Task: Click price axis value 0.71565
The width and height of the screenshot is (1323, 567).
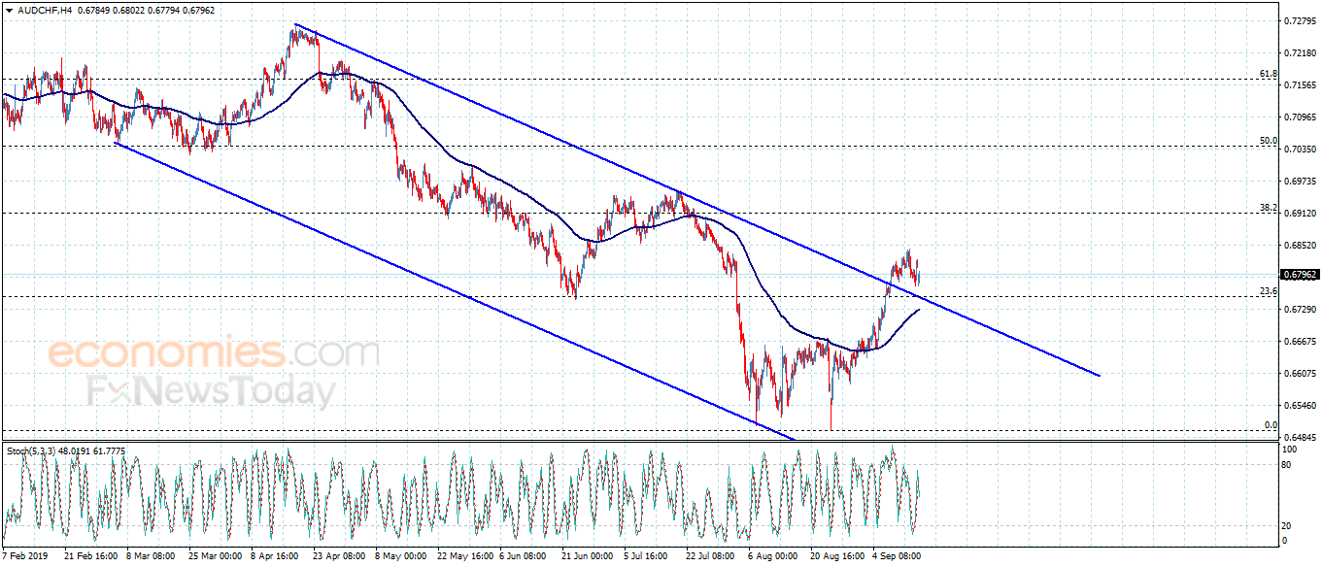Action: [1300, 85]
